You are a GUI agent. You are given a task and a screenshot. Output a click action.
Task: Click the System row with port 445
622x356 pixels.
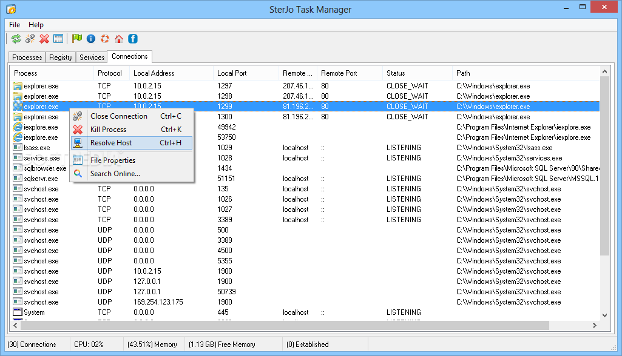coord(305,312)
